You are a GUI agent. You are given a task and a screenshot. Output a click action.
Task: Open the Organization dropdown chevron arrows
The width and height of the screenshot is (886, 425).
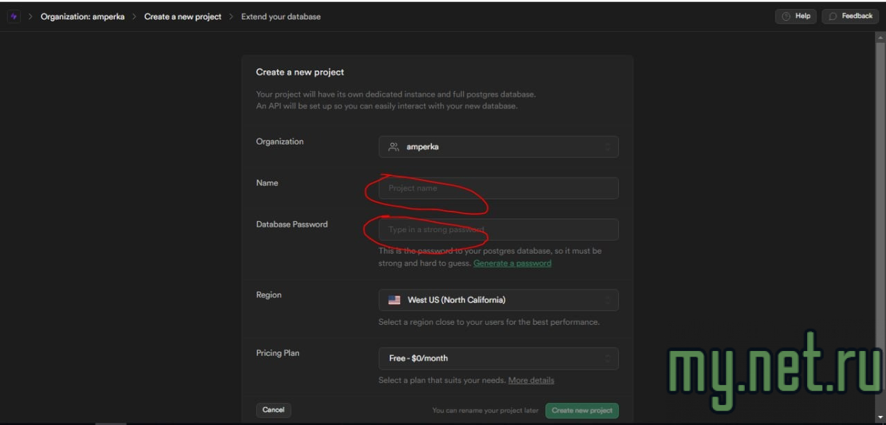[x=608, y=147]
